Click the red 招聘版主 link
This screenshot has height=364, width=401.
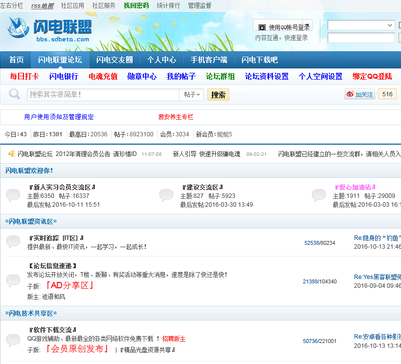coord(174,339)
